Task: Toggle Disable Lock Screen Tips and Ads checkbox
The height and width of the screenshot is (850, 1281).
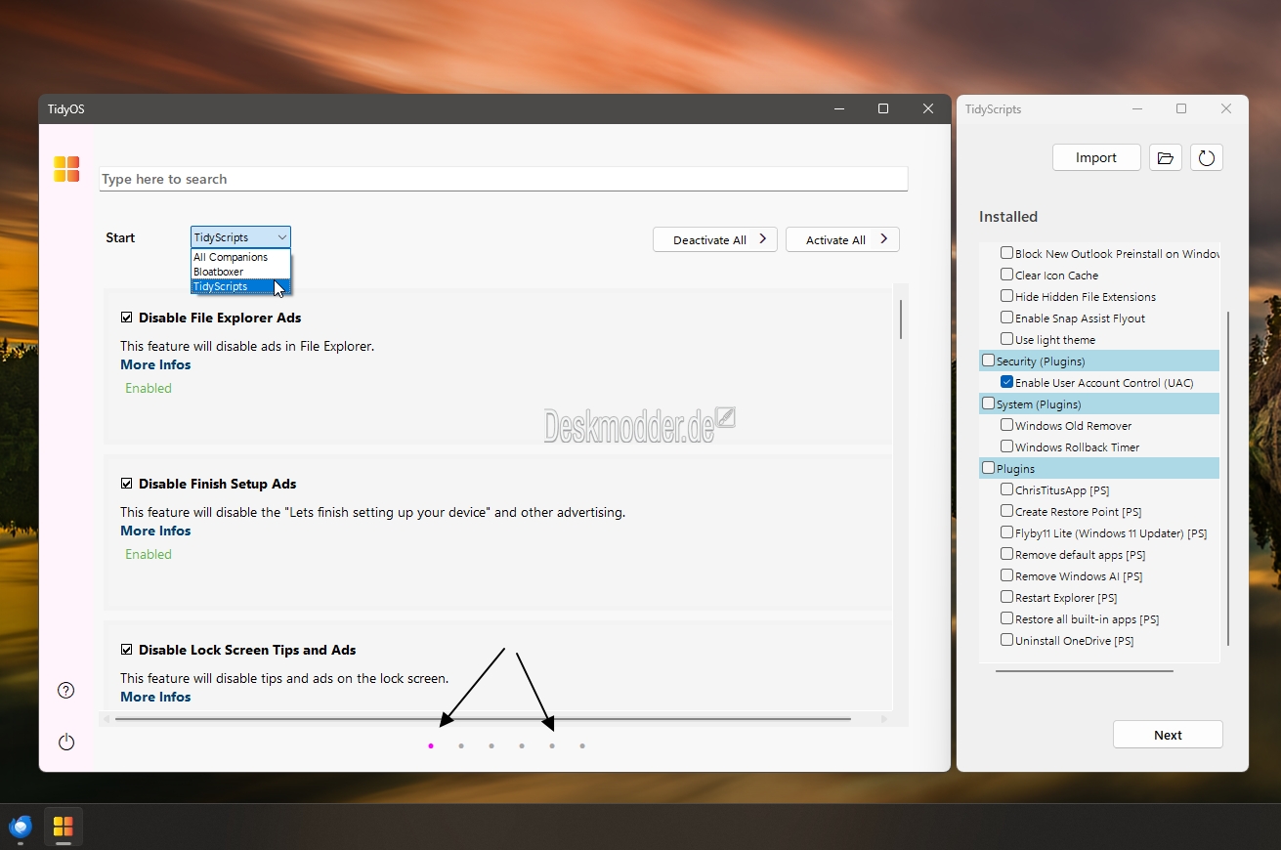Action: click(127, 650)
